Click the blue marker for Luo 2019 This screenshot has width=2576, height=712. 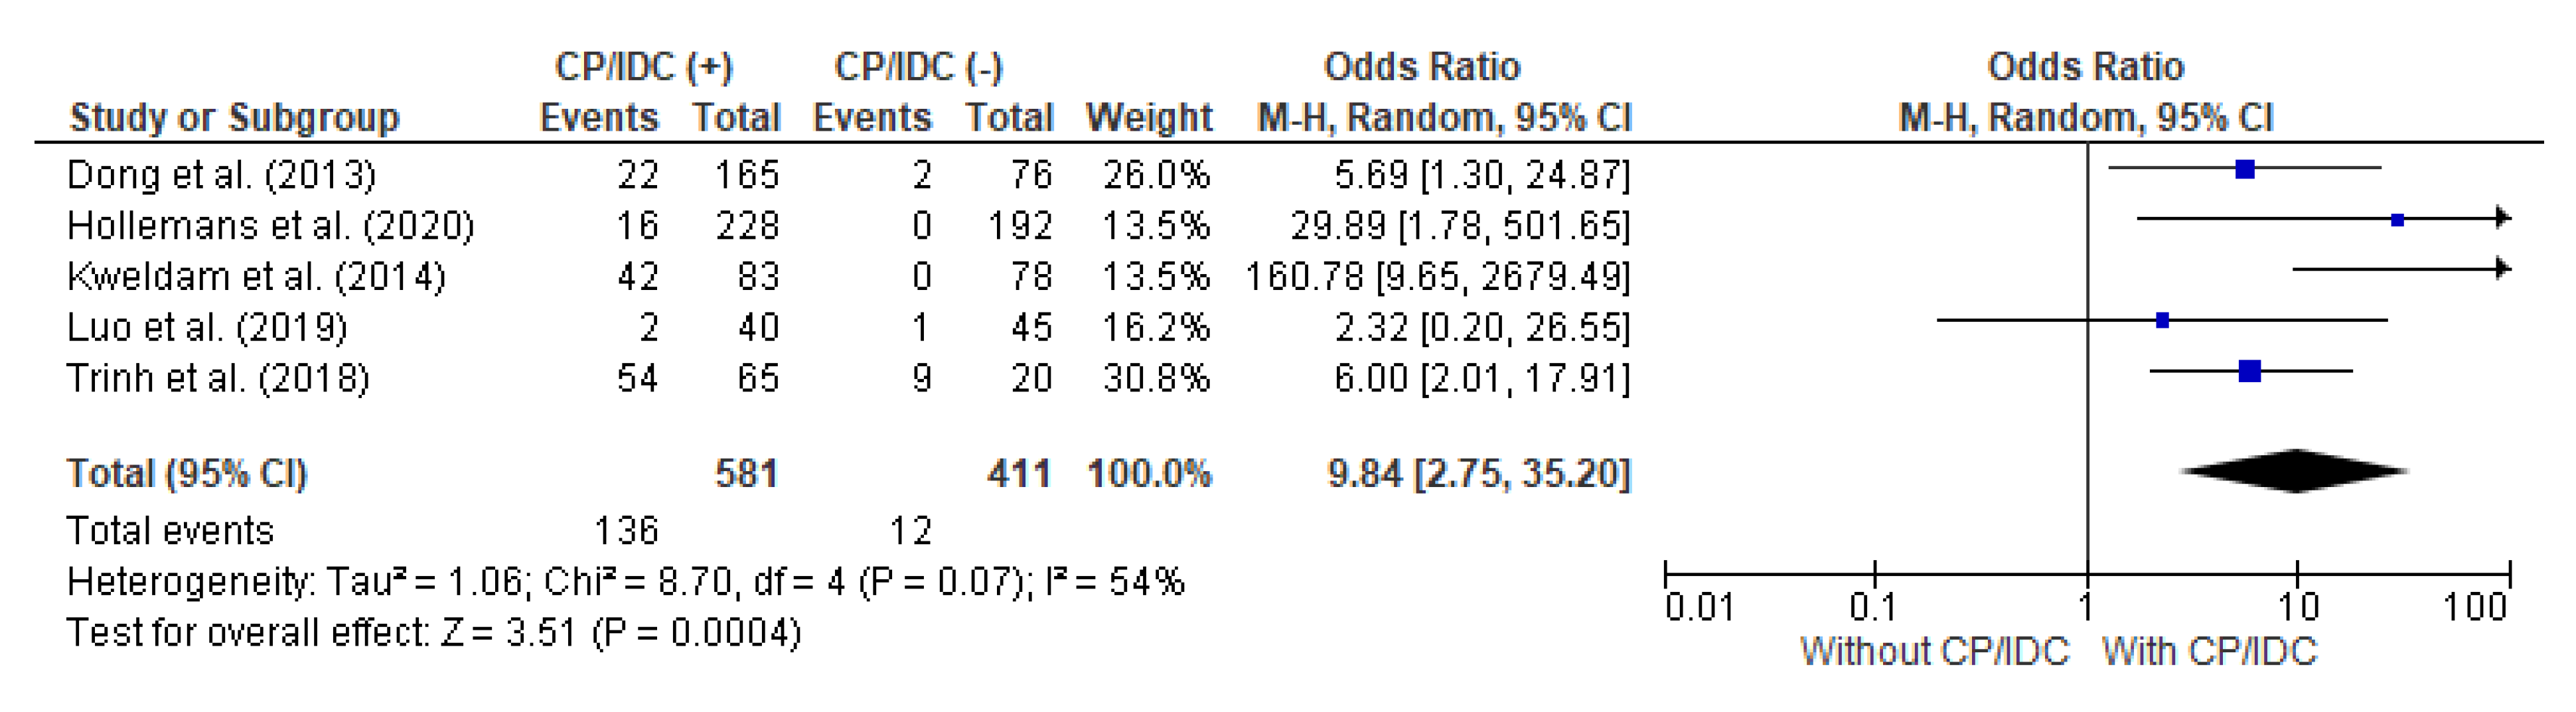click(2162, 321)
